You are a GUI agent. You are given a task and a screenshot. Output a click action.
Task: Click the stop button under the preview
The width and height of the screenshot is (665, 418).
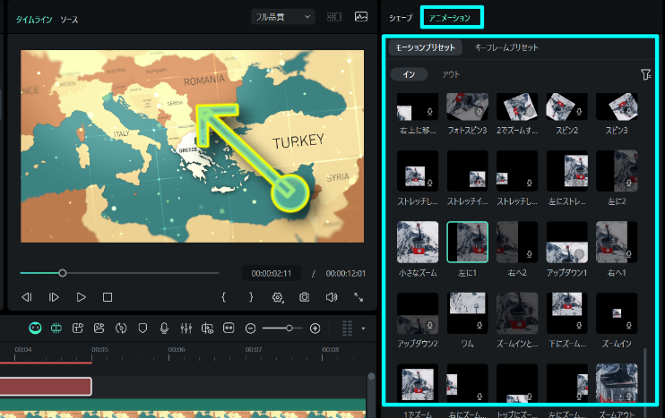coord(108,296)
